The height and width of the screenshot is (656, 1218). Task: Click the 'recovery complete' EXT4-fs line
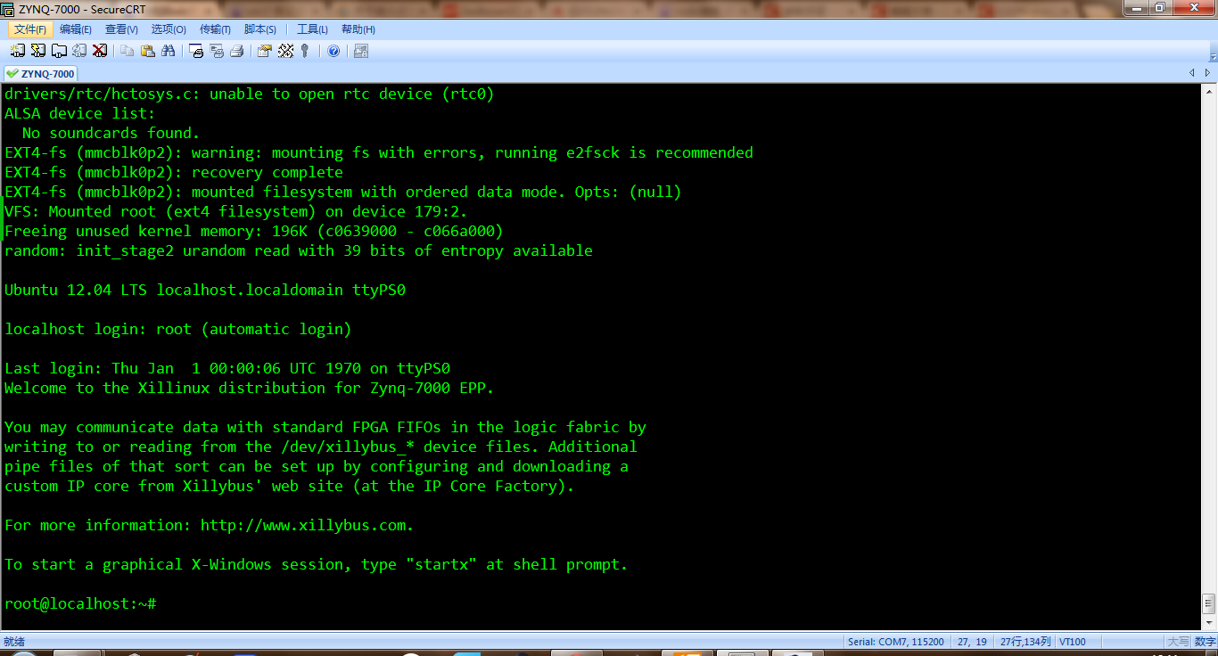tap(174, 172)
